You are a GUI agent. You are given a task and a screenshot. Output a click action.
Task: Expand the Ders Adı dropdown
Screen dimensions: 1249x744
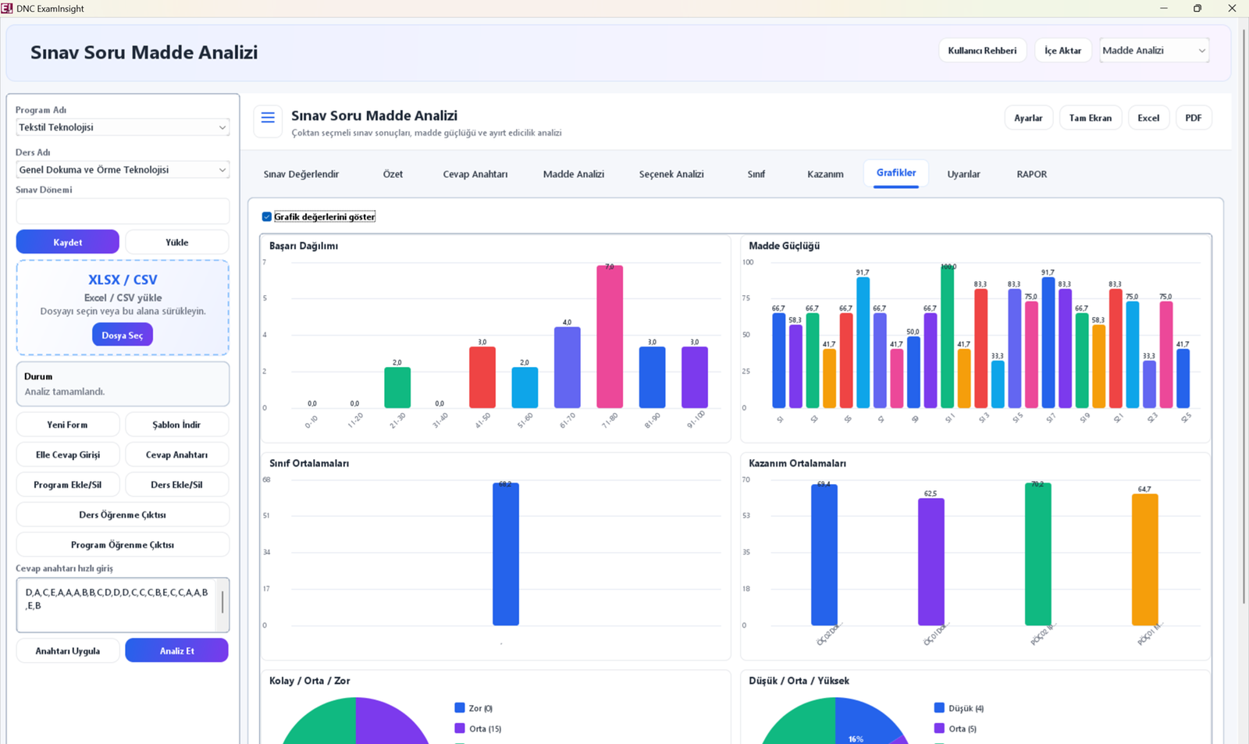tap(123, 169)
